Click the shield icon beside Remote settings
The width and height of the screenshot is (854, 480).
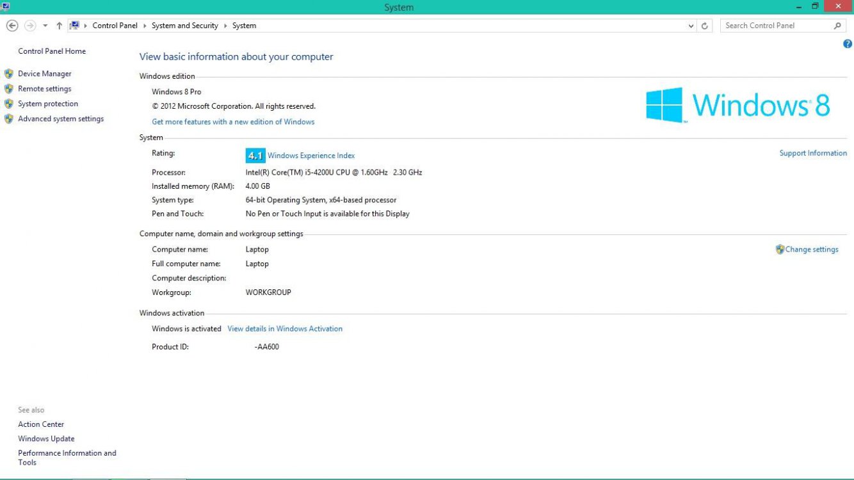[x=8, y=88]
